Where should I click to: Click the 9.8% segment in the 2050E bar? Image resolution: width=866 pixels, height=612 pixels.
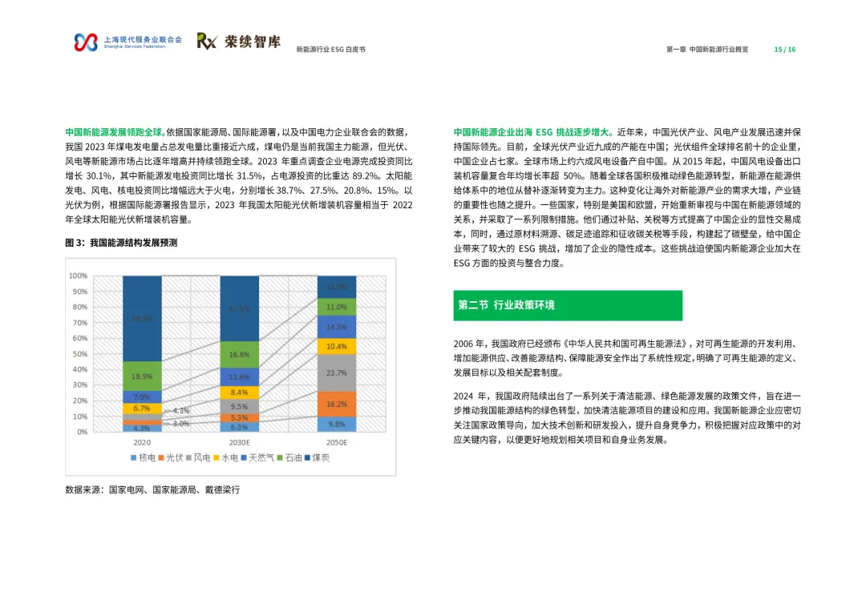(x=336, y=425)
